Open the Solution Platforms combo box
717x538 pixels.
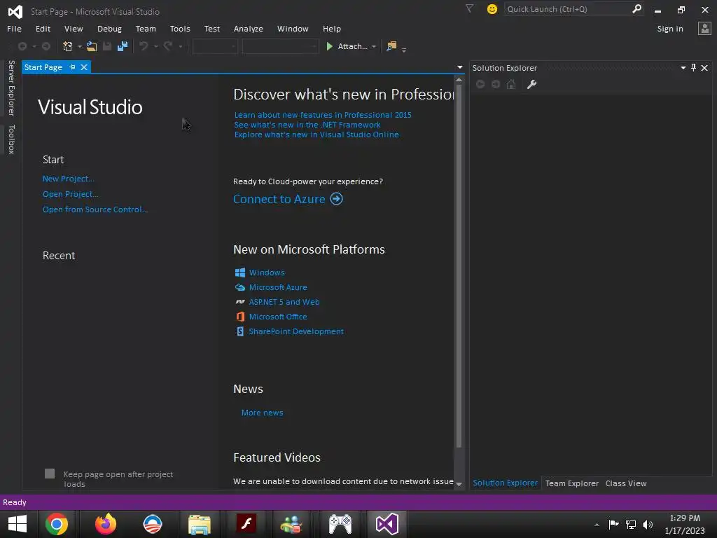[280, 46]
